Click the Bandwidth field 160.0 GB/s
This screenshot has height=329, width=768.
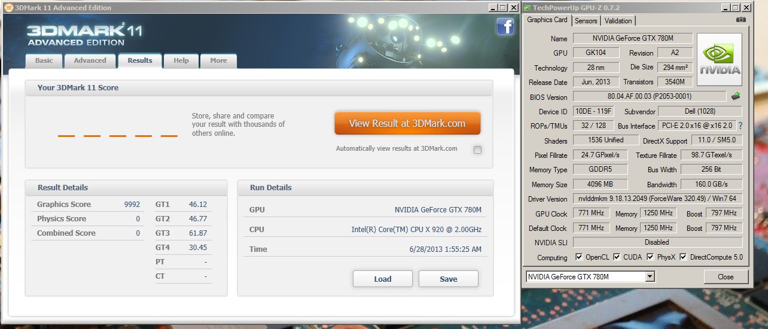[x=712, y=184]
